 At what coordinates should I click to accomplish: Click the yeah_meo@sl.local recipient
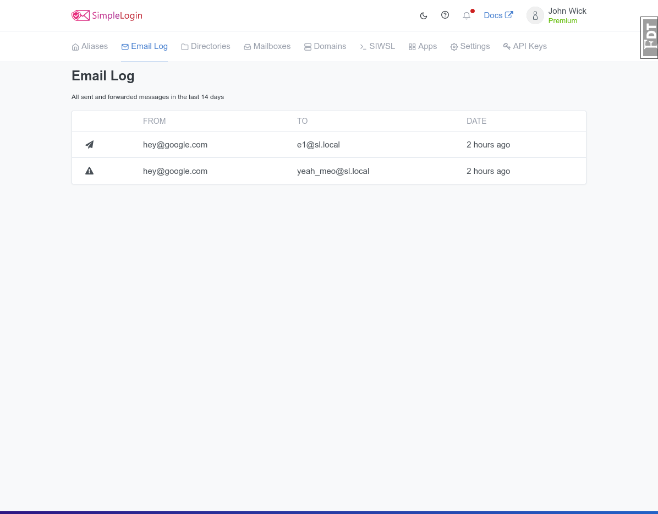point(333,171)
